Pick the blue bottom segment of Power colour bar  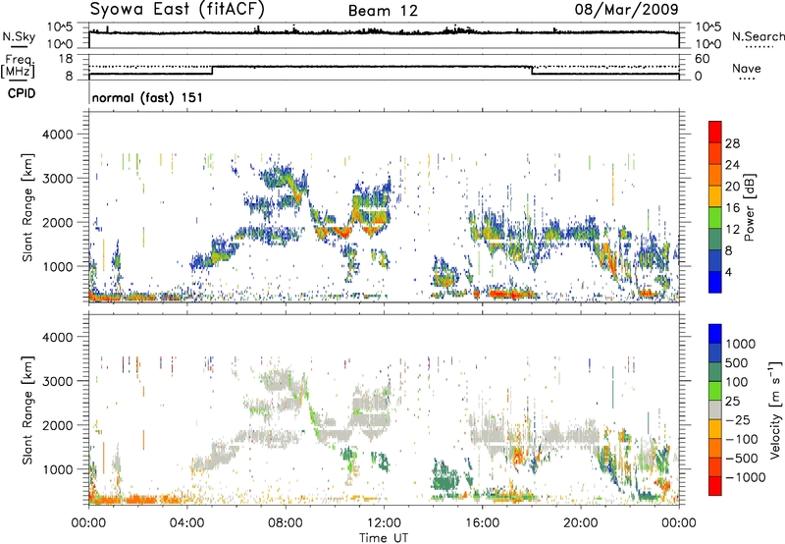pyautogui.click(x=715, y=282)
